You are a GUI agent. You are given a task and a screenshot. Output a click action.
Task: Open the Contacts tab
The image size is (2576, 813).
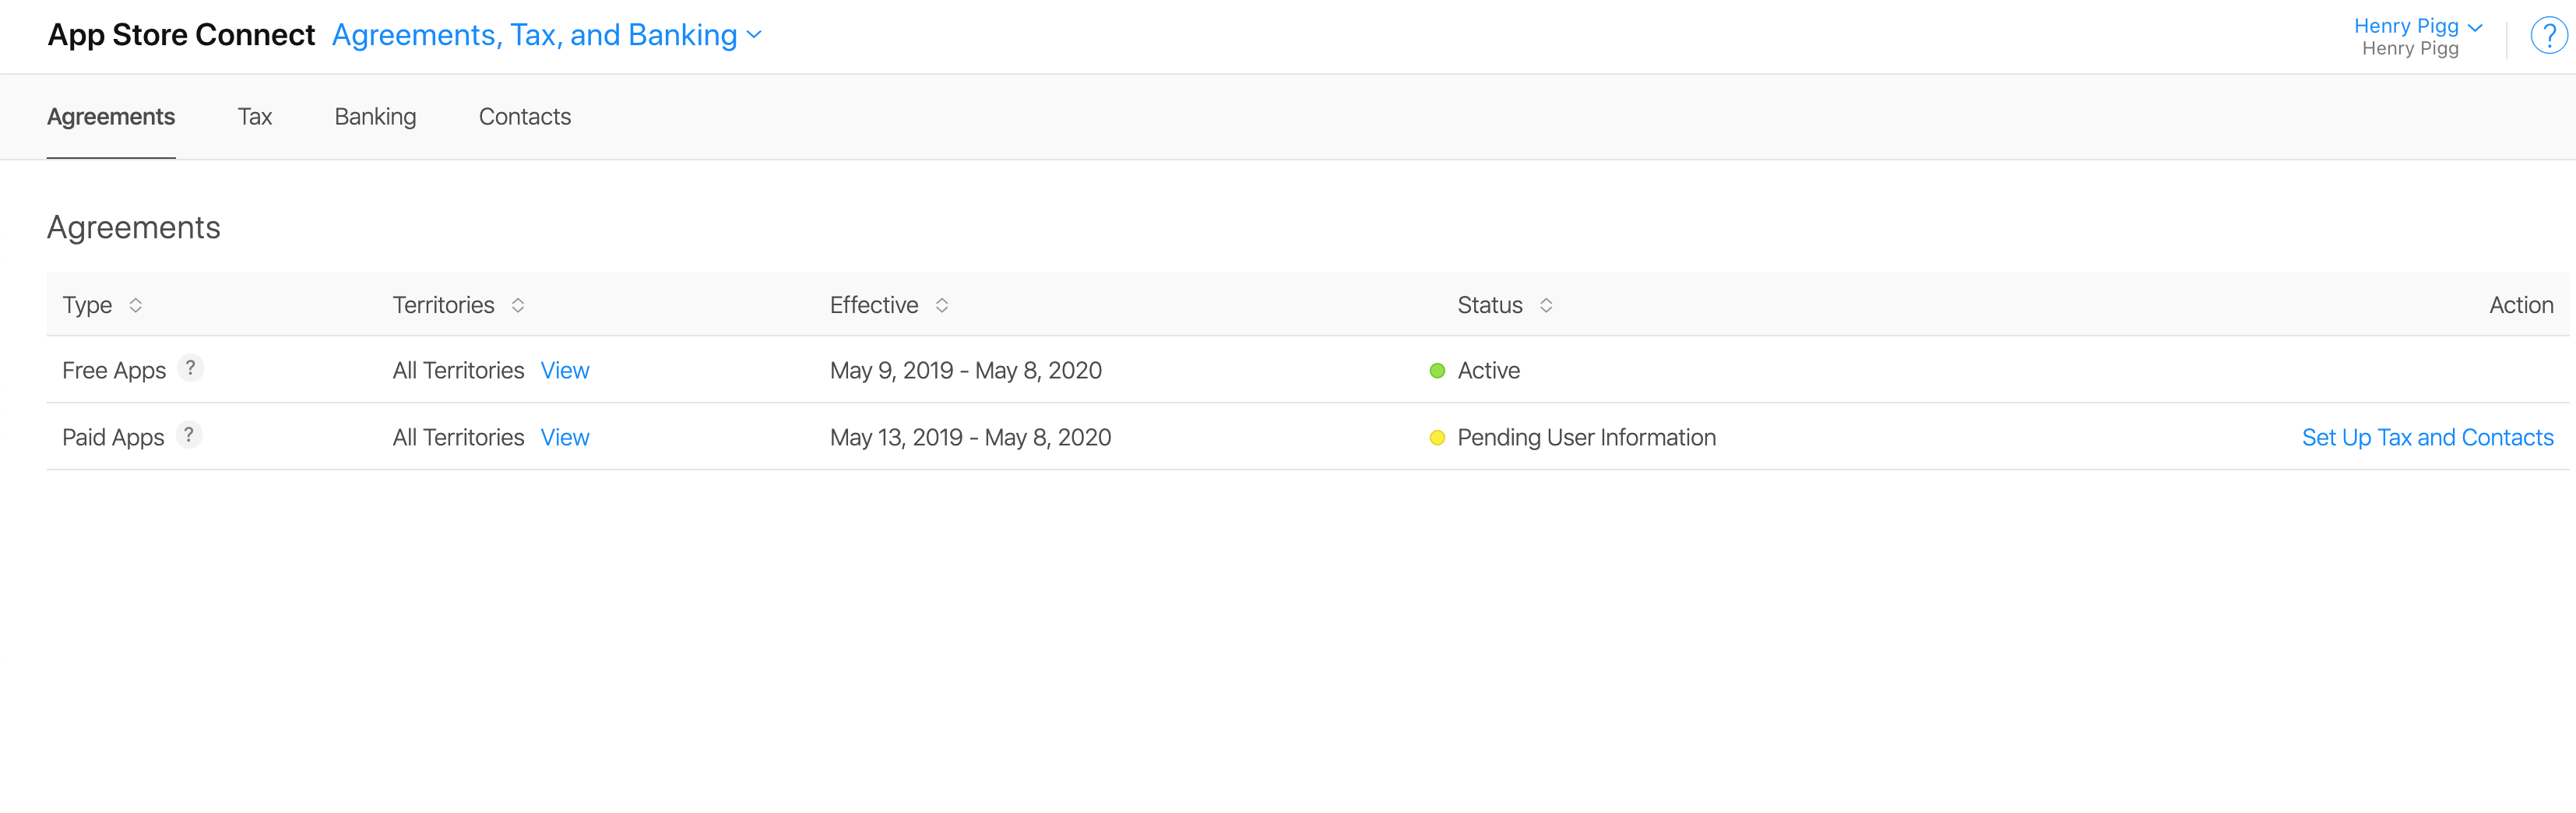pos(525,117)
